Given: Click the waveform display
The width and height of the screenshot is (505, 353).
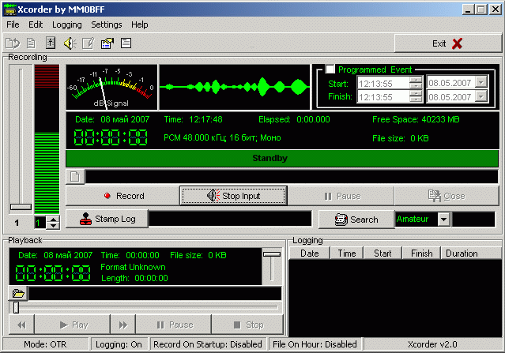Looking at the screenshot, I should pos(235,87).
